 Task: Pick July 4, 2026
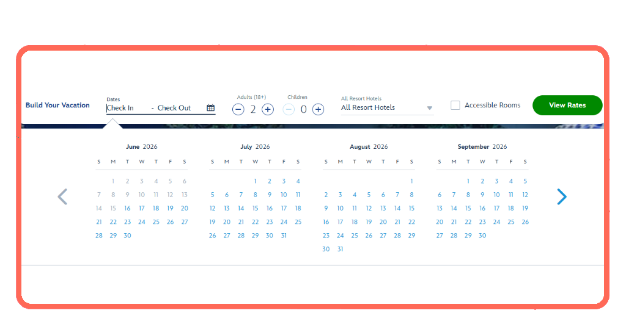(x=298, y=181)
